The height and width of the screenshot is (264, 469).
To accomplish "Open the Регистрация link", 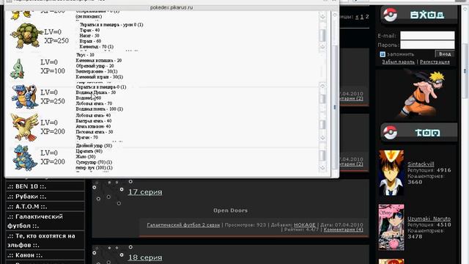I will [435, 62].
